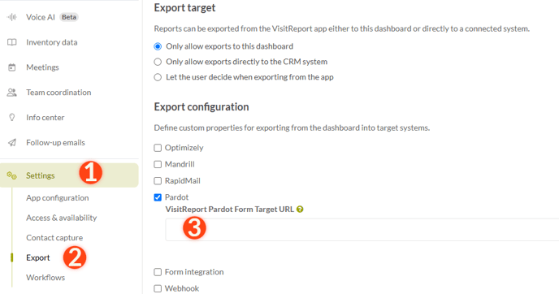Image resolution: width=559 pixels, height=294 pixels.
Task: Enable the Webhook checkbox
Action: click(x=158, y=288)
